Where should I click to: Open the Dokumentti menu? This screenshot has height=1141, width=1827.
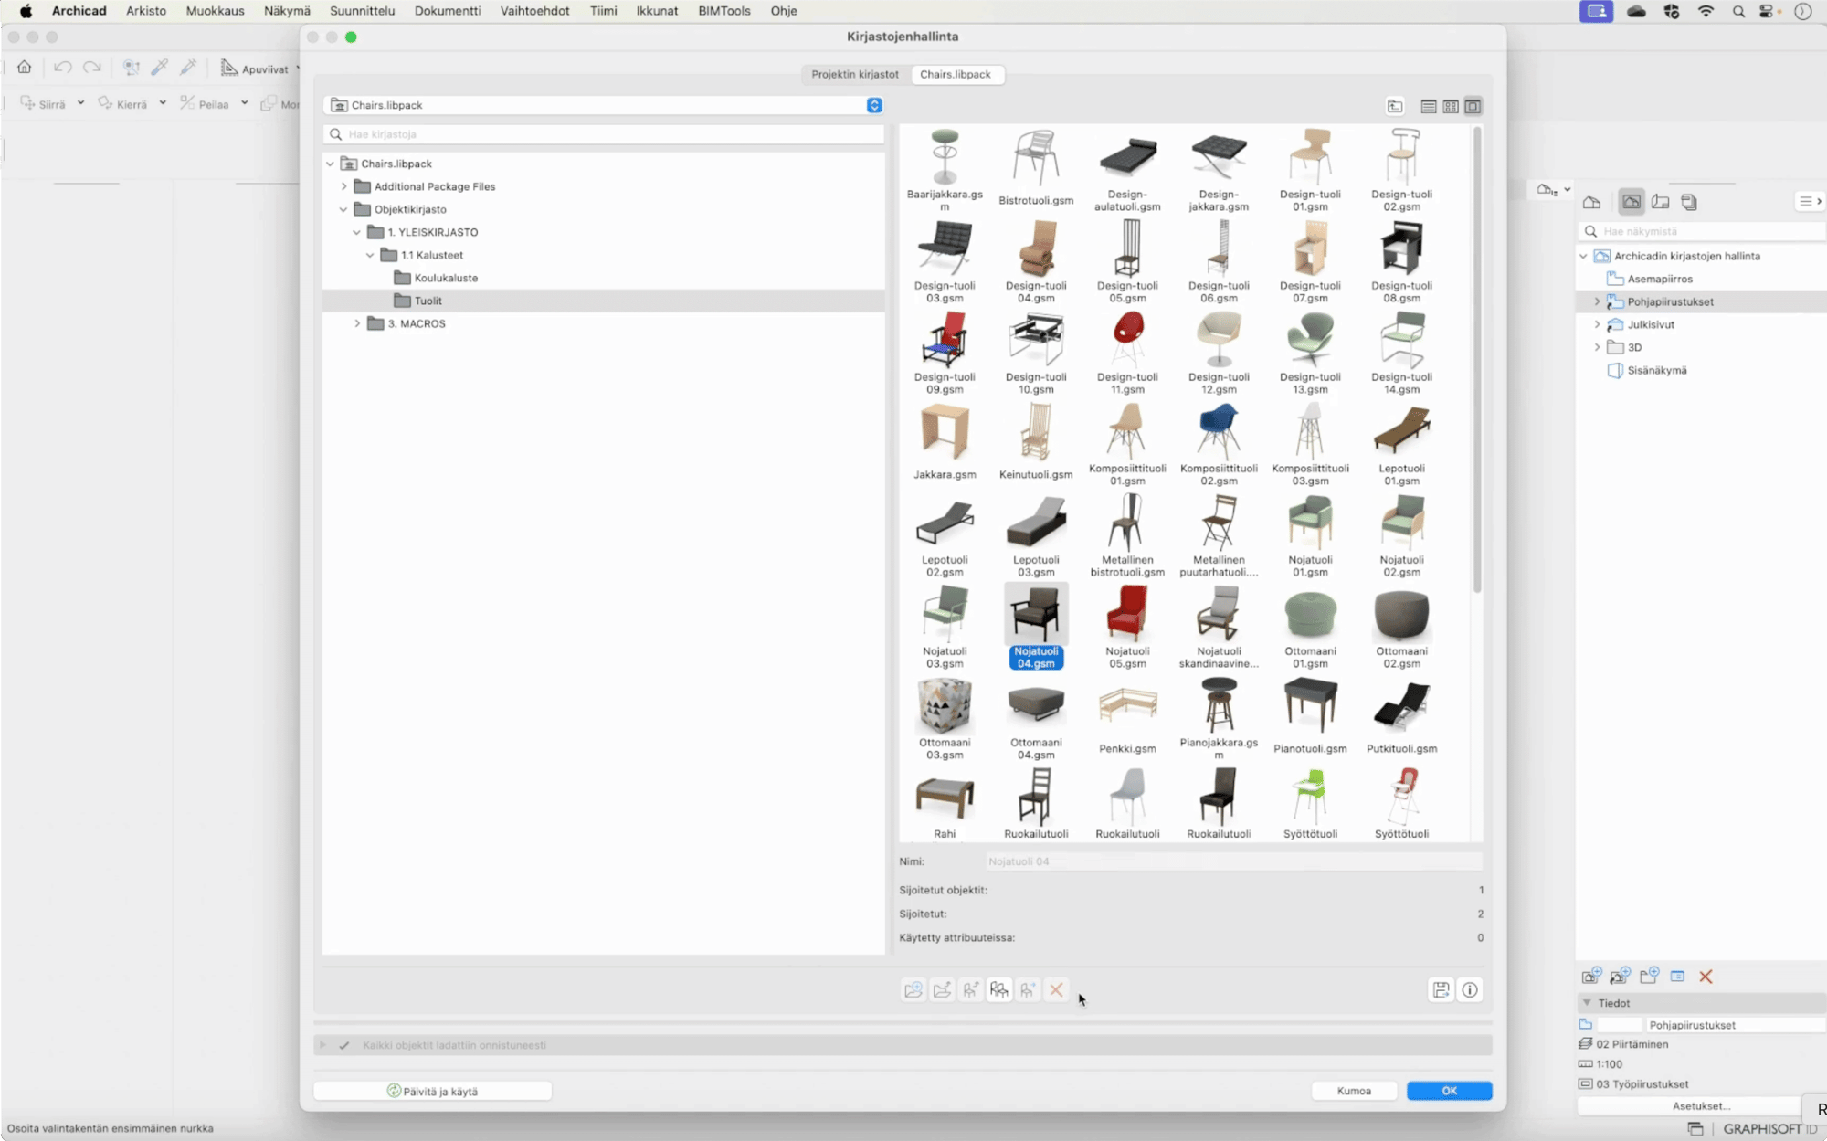[448, 11]
